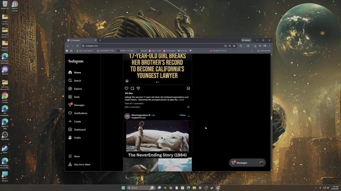
Task: Open Reels from the sidebar
Action: 74,97
